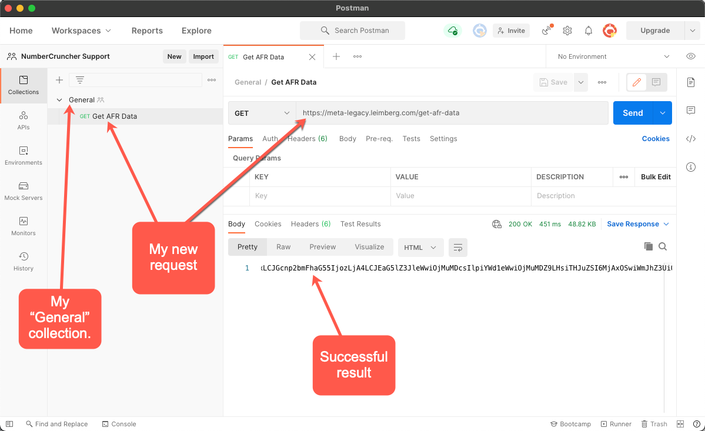Open the No Environment selector
This screenshot has width=705, height=431.
(613, 56)
